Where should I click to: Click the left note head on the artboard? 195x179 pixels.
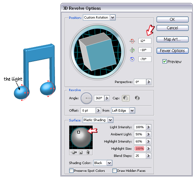pyautogui.click(x=21, y=92)
